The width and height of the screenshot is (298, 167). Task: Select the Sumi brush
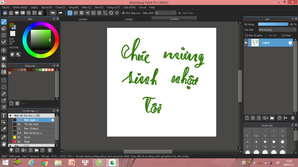[x=34, y=137]
